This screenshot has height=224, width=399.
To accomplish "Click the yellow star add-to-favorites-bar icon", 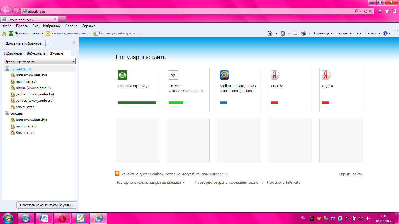I will coord(4,33).
